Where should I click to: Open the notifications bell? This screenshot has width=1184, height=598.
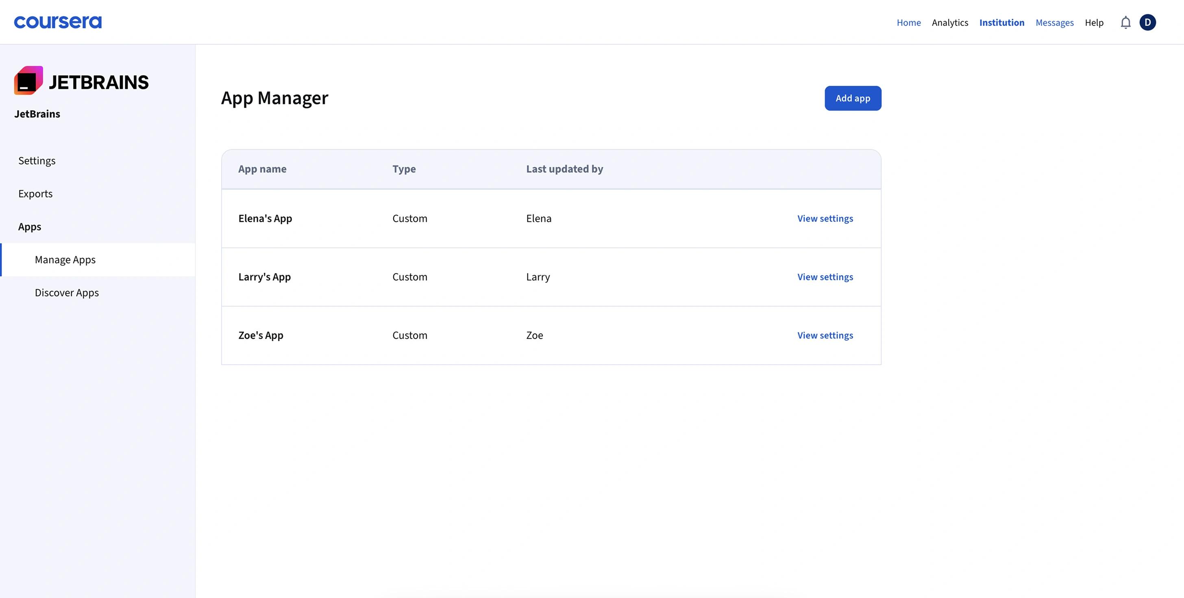tap(1125, 22)
